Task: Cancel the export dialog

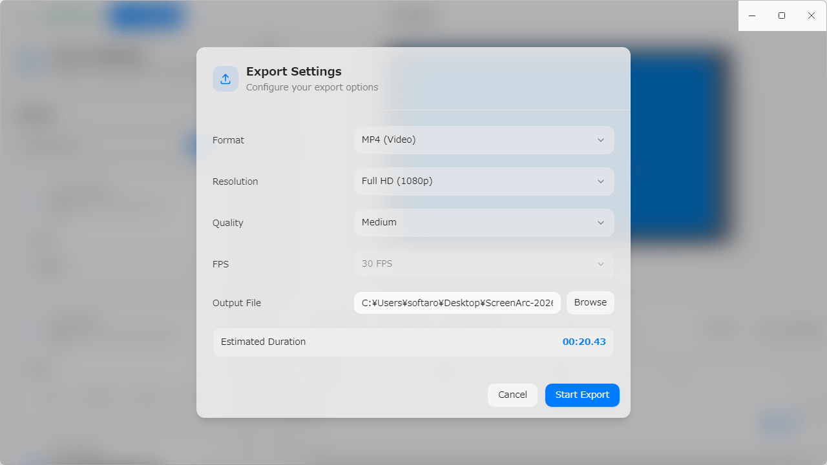Action: pos(512,395)
